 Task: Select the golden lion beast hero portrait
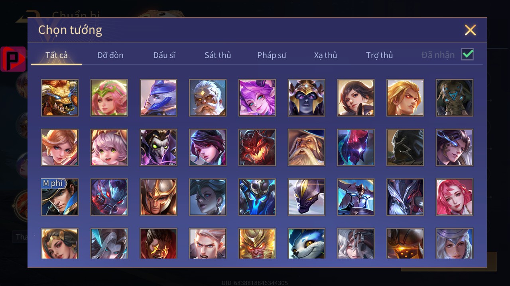(x=60, y=98)
